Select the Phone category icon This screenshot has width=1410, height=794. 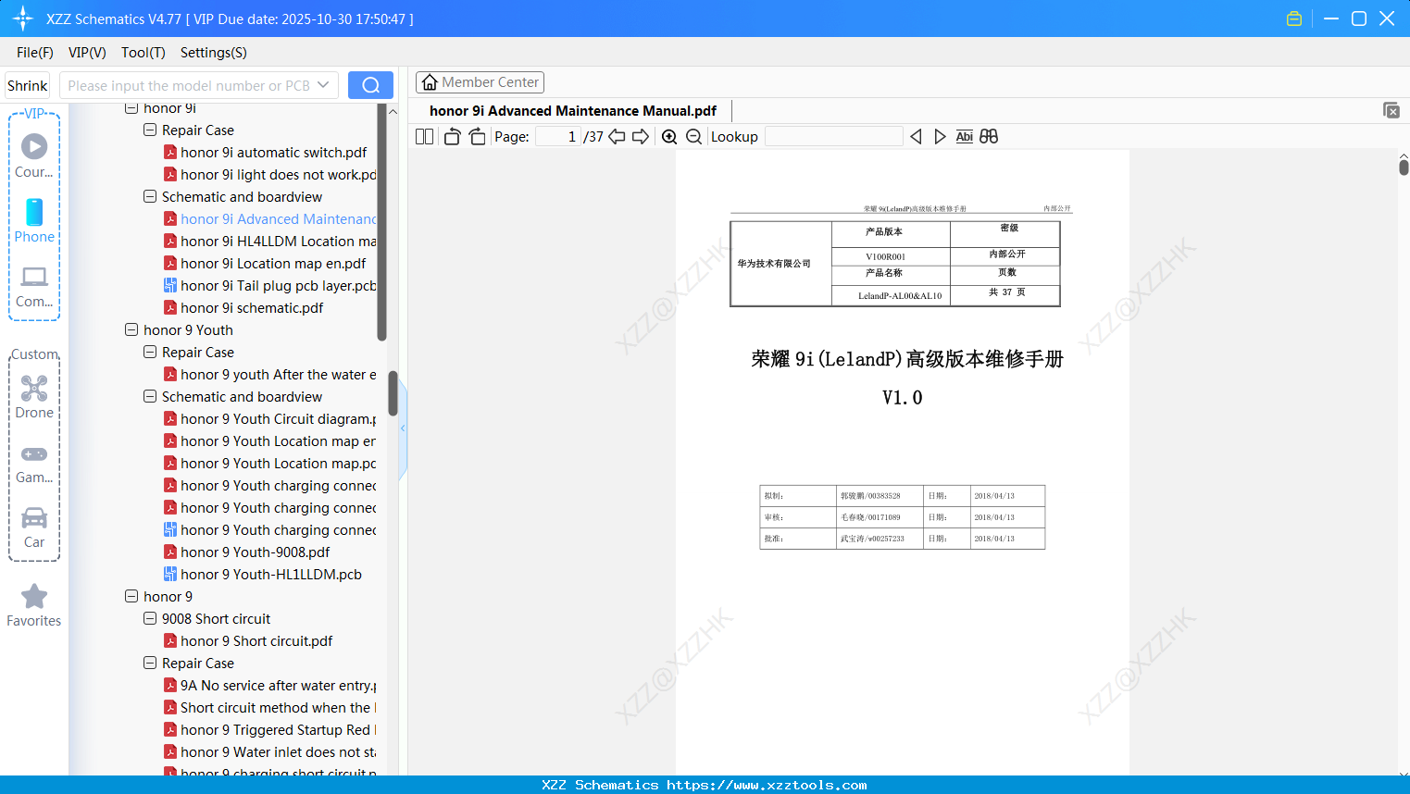point(34,221)
